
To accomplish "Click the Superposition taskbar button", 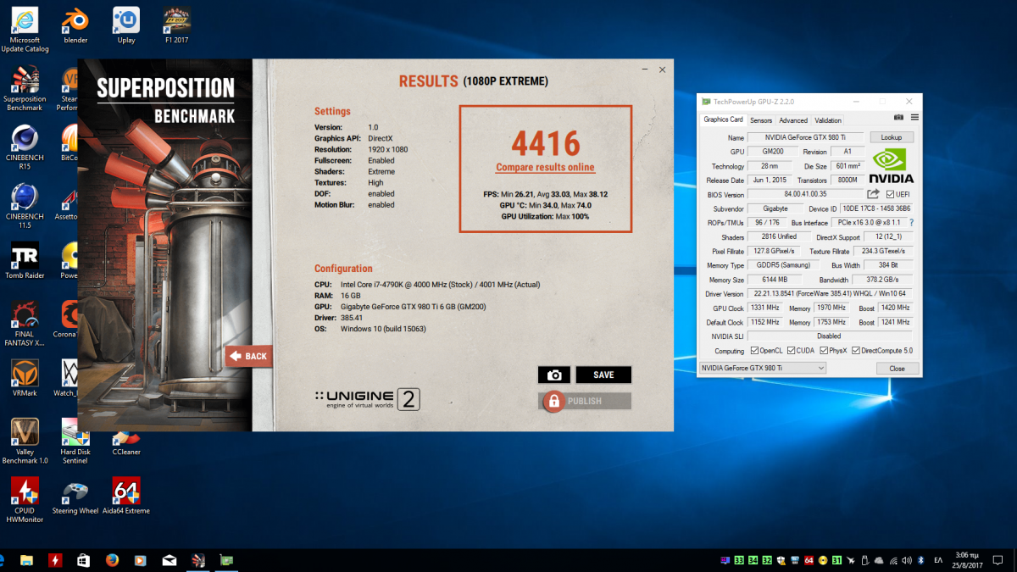I will point(198,560).
